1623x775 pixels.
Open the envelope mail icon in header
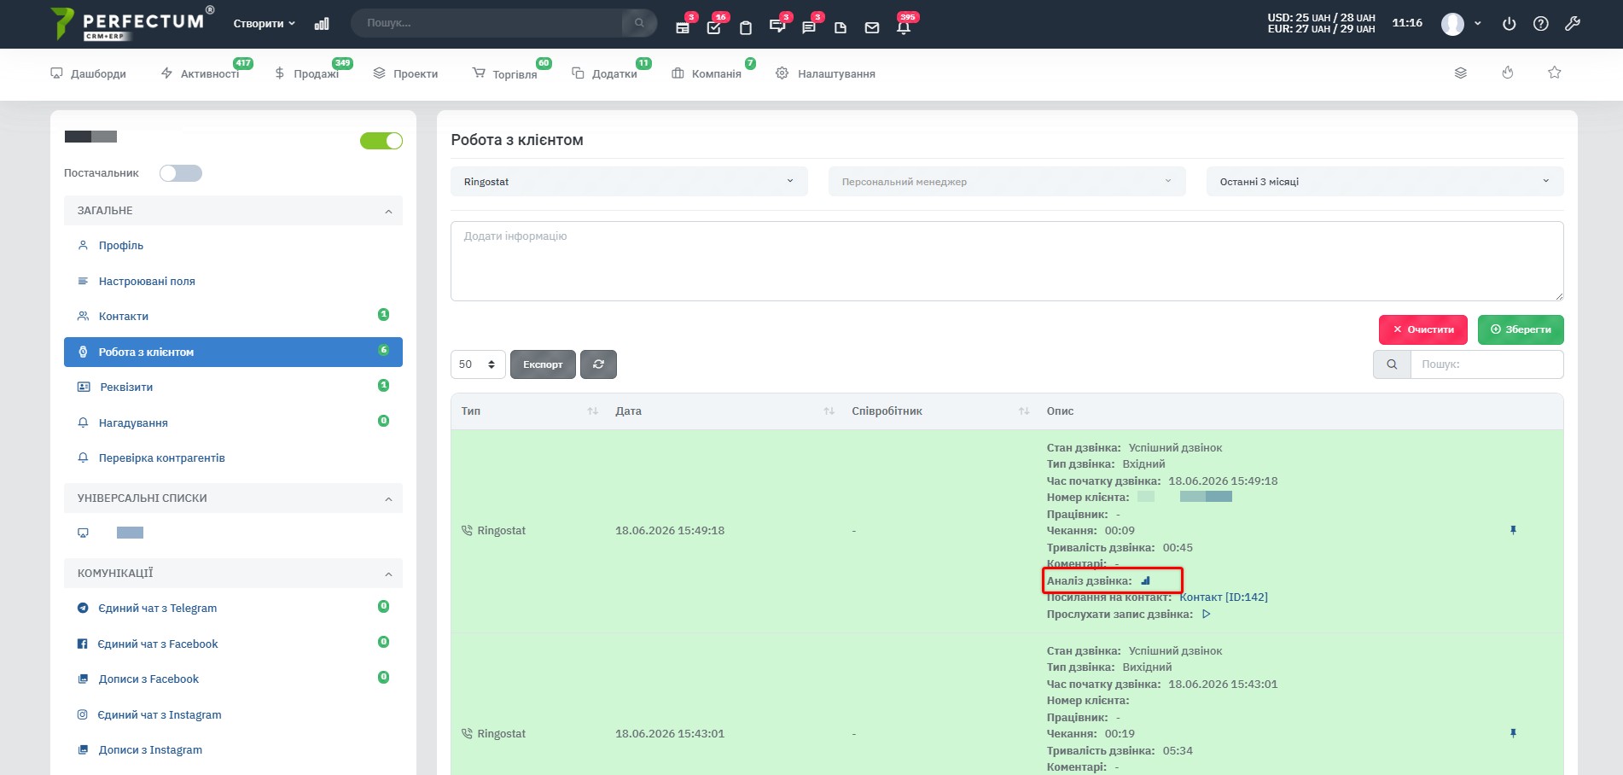(872, 27)
